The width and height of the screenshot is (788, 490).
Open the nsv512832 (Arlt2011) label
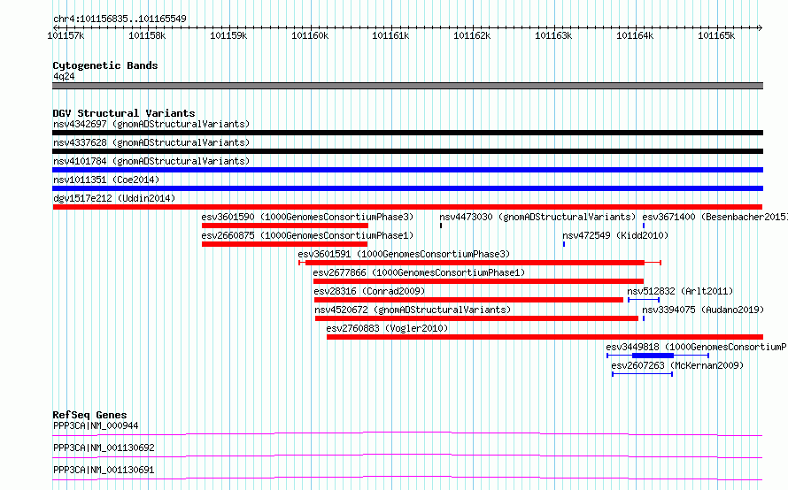681,291
